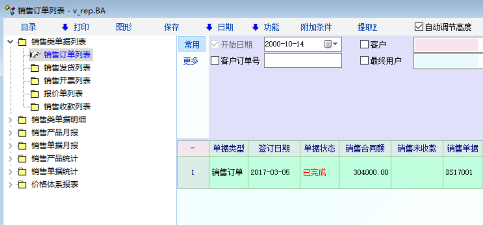Click the 功能 function arrow icon
Image resolution: width=483 pixels, height=225 pixels.
coord(255,27)
